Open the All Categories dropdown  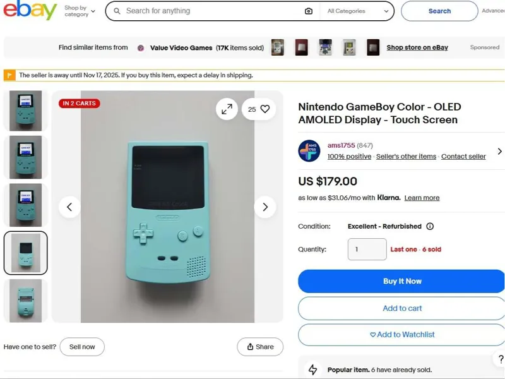358,11
